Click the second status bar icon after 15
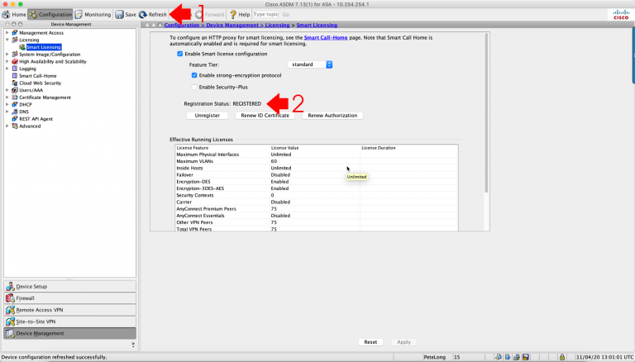 508,357
